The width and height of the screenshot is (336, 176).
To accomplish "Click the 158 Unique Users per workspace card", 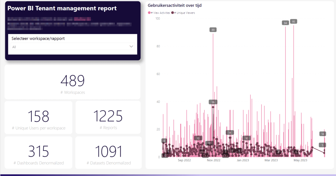I will click(x=38, y=118).
